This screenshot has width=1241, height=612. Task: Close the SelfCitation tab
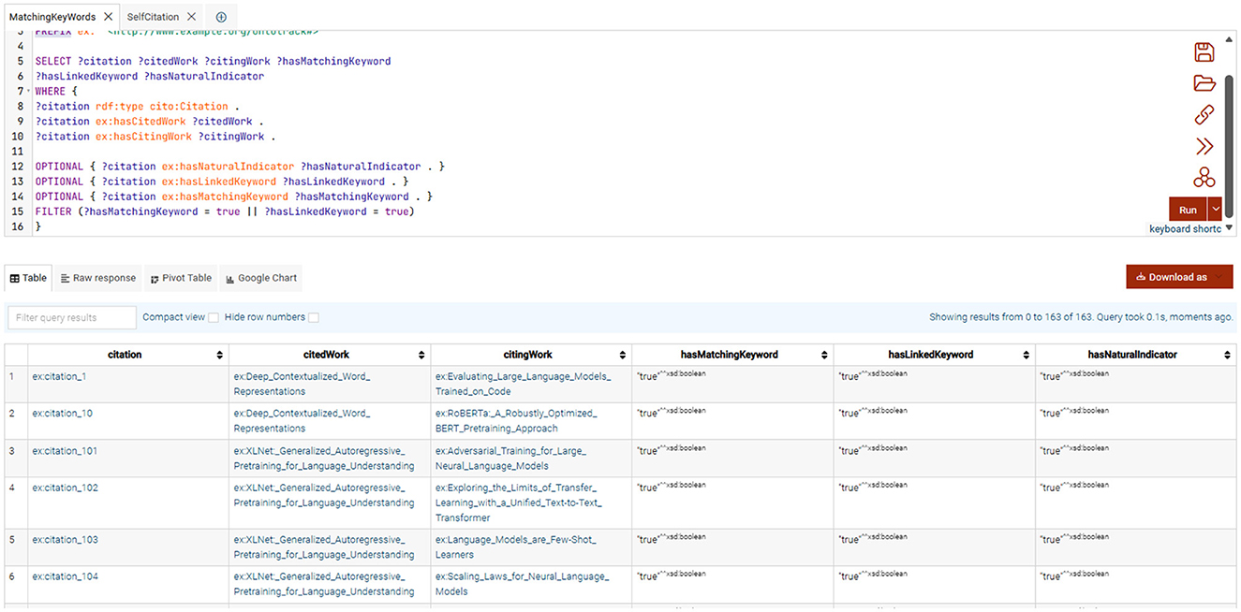(x=191, y=17)
